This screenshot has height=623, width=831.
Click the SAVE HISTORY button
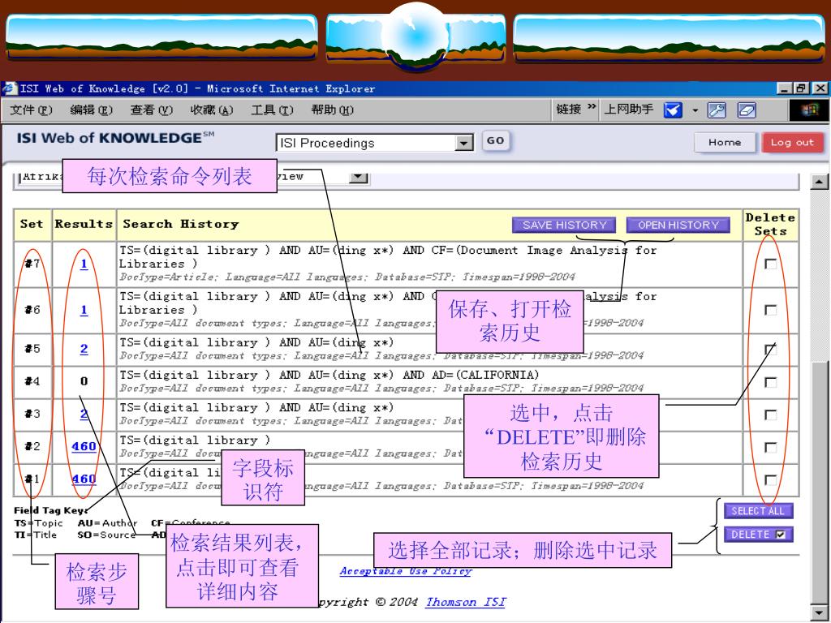[564, 225]
